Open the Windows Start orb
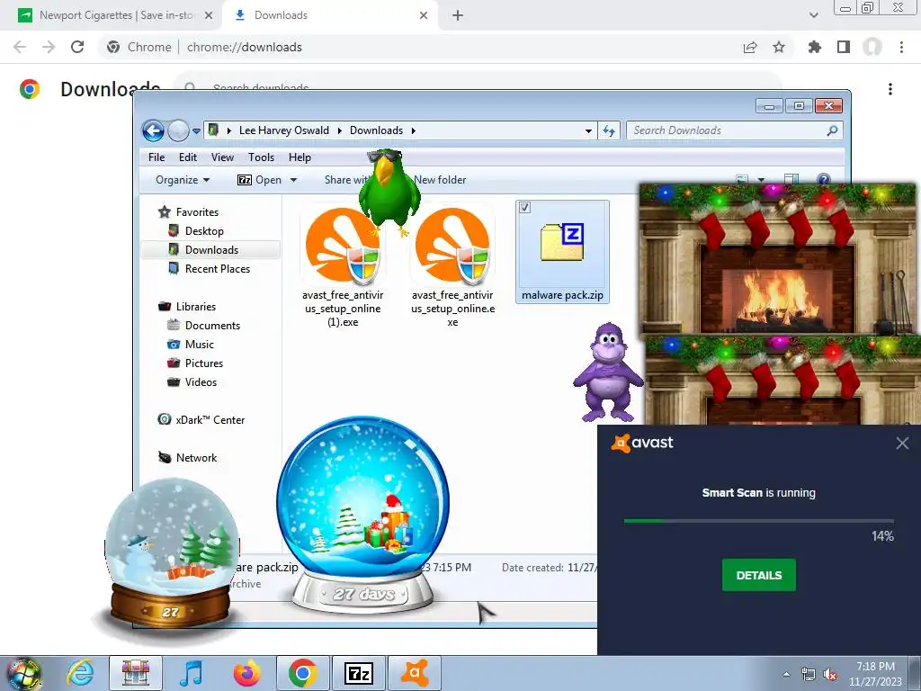This screenshot has width=921, height=691. (23, 673)
